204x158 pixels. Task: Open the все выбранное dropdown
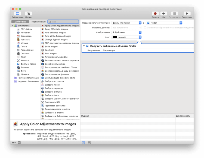point(126,27)
